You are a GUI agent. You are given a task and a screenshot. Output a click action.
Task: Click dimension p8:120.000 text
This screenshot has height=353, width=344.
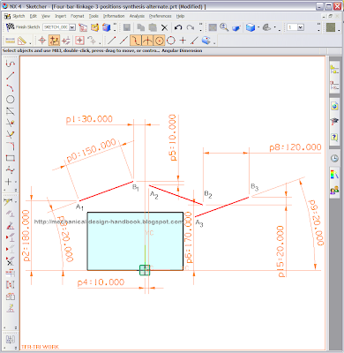pyautogui.click(x=295, y=147)
